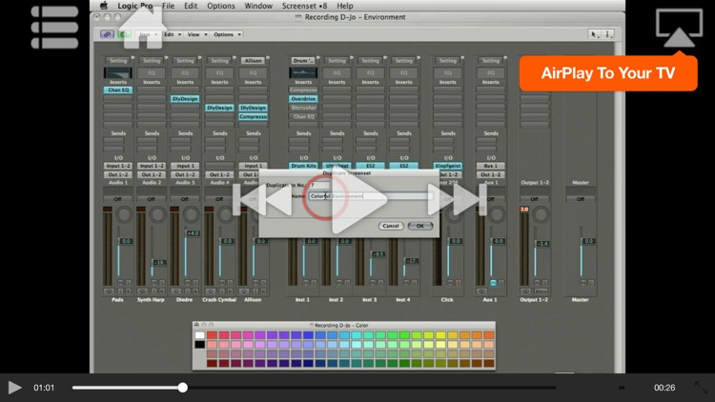Mute the Master channel strip

point(583,283)
